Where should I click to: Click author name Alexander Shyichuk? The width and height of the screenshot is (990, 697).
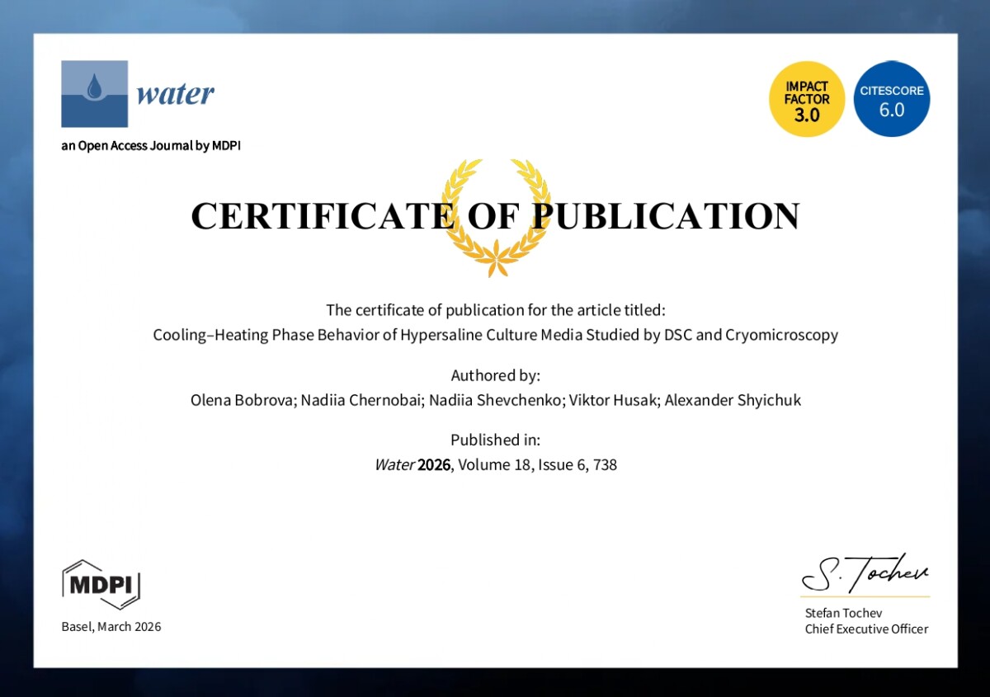point(733,400)
